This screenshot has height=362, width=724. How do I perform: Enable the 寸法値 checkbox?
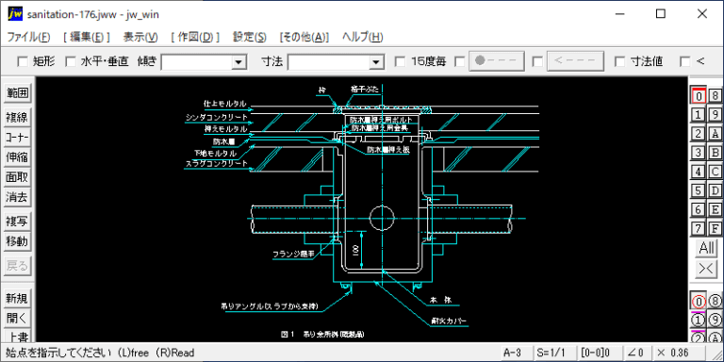click(x=620, y=61)
